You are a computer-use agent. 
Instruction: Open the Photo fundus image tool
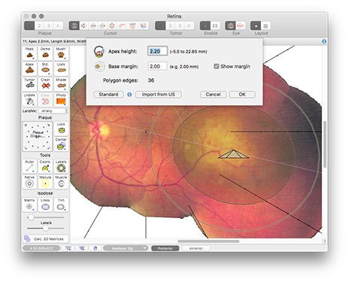point(61,100)
